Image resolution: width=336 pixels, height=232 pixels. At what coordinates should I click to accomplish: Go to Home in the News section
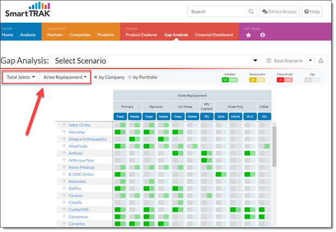[8, 34]
